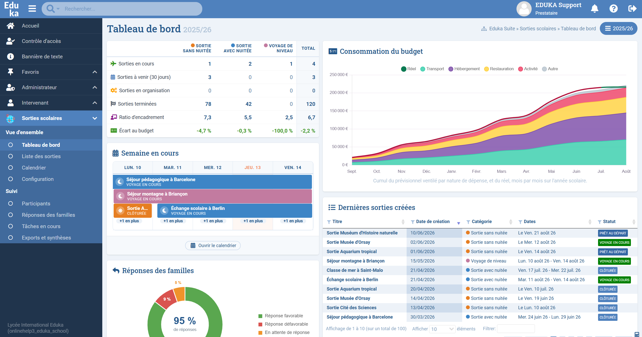
Task: Open the help question mark icon
Action: 613,9
